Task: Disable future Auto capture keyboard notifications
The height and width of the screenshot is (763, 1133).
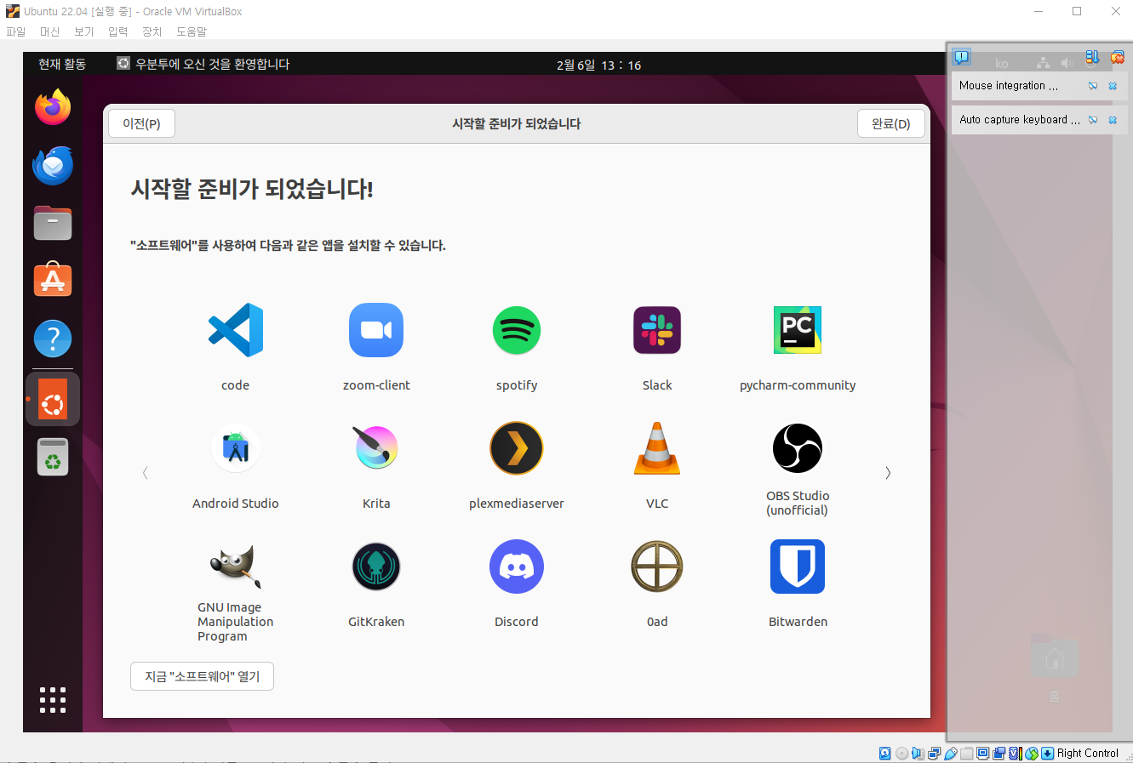Action: click(x=1093, y=120)
